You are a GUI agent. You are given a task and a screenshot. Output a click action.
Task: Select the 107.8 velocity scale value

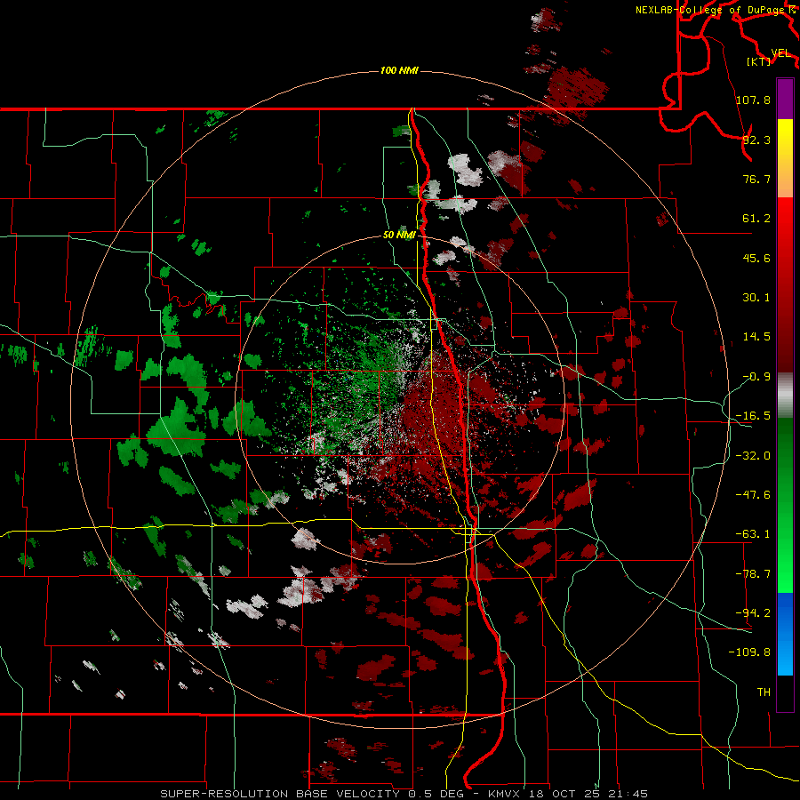click(x=753, y=100)
